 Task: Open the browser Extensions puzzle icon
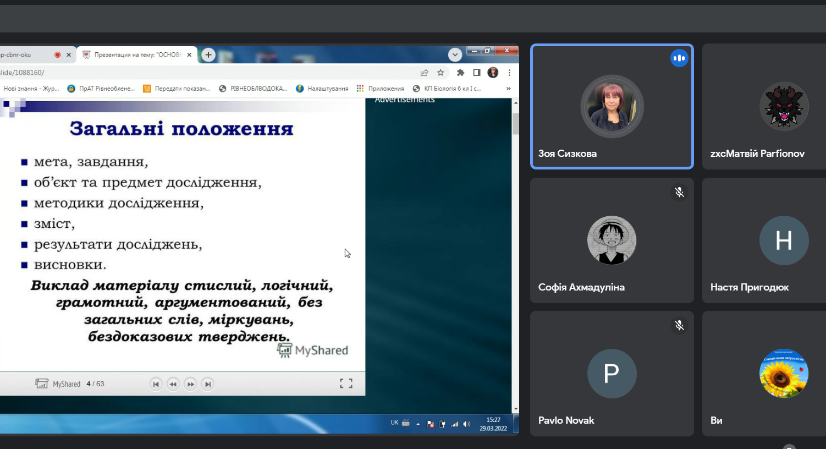(461, 73)
